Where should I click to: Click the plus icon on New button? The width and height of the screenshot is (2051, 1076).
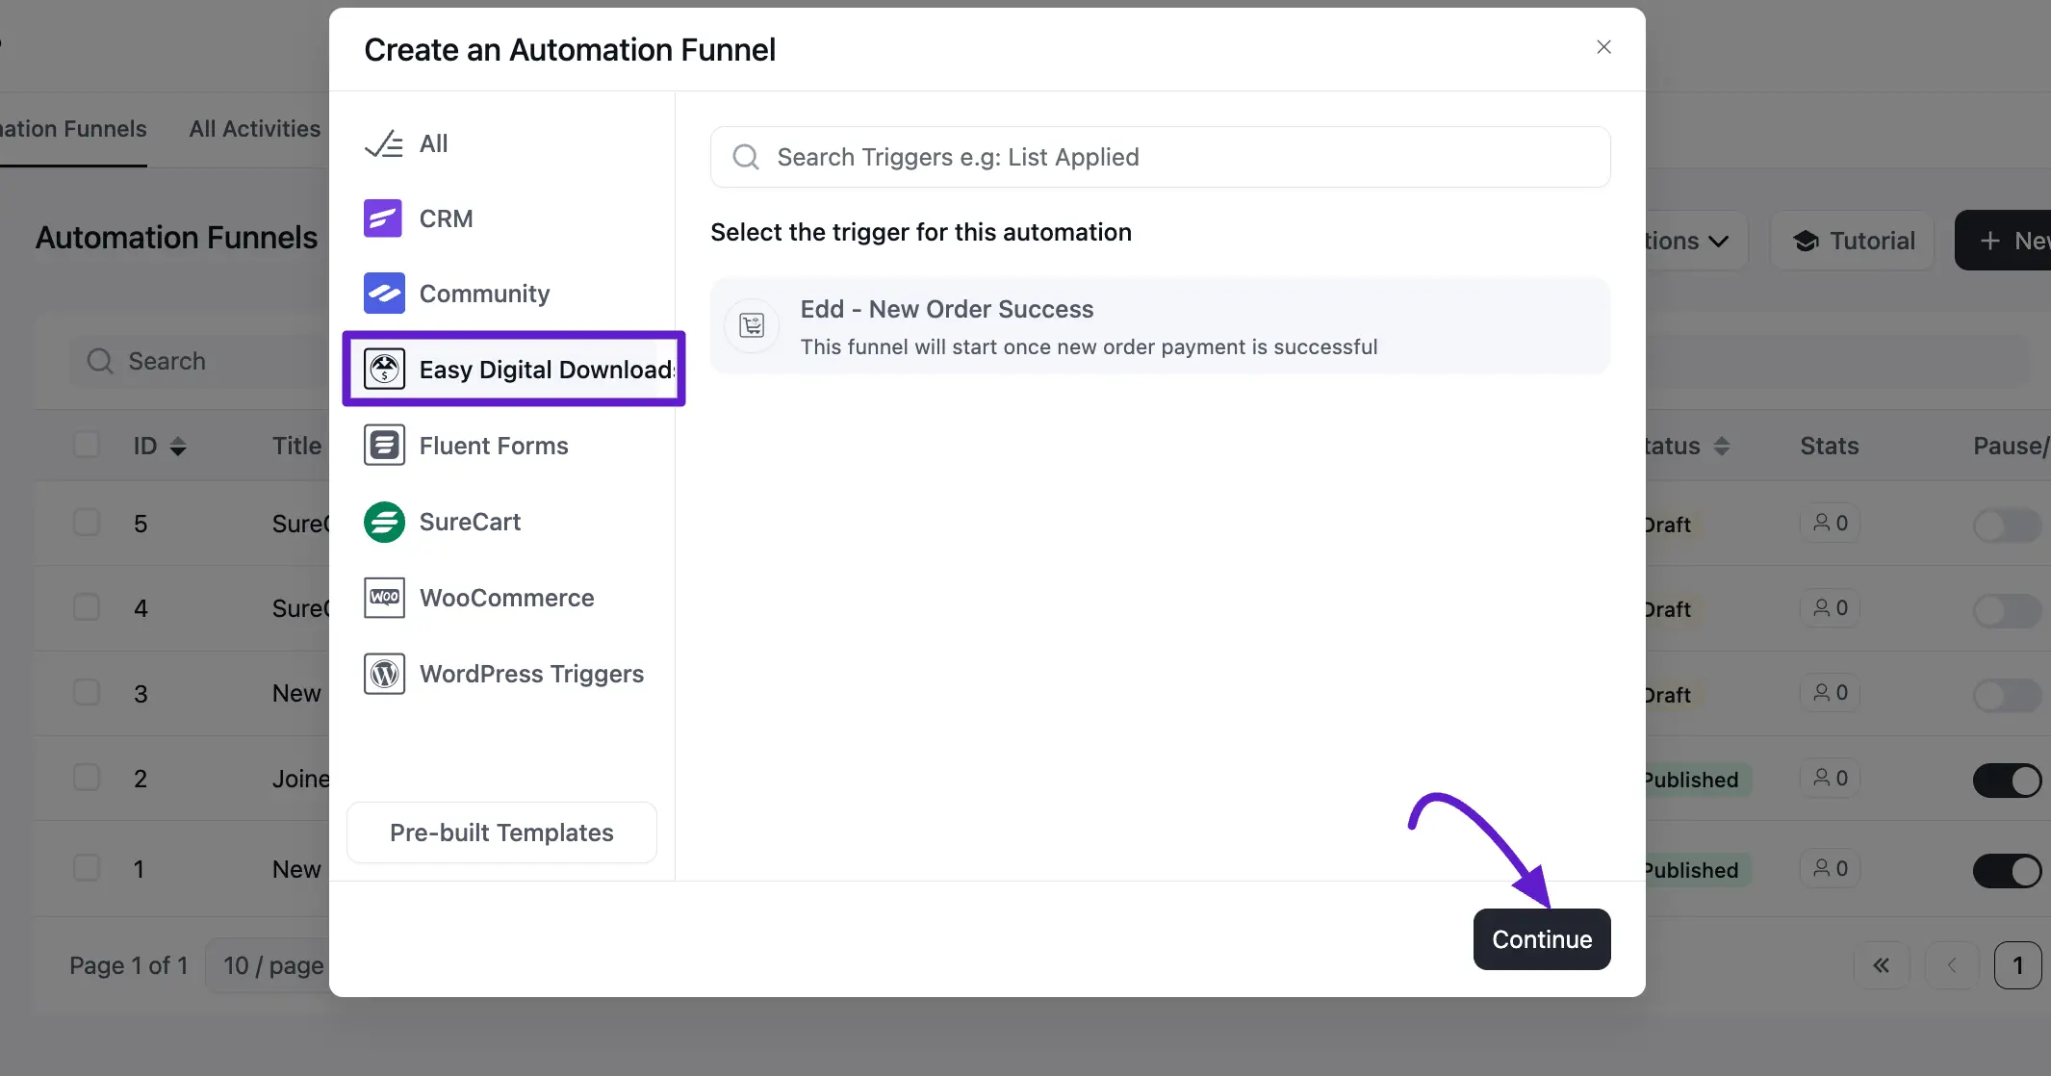[x=1990, y=241]
